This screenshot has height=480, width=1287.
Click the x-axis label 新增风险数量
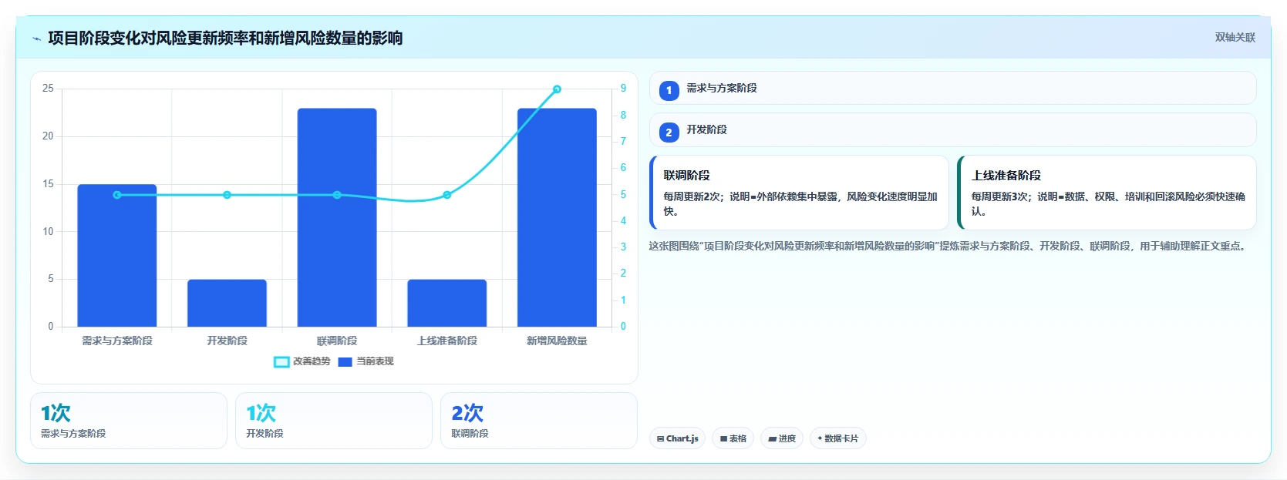pyautogui.click(x=557, y=341)
